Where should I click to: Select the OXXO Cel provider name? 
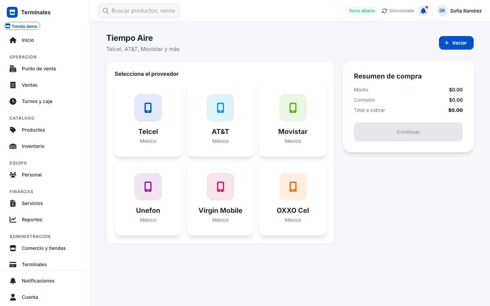coord(293,210)
